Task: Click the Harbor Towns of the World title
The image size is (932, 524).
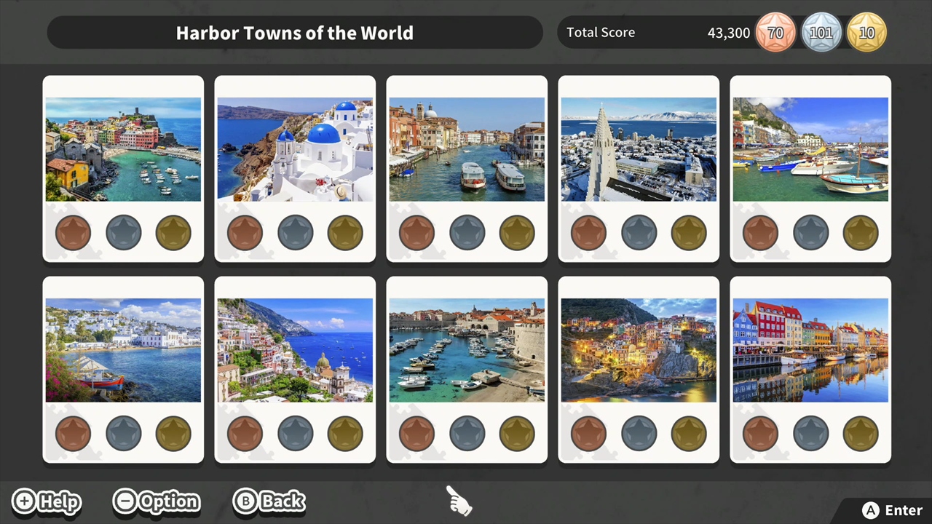Action: (295, 33)
